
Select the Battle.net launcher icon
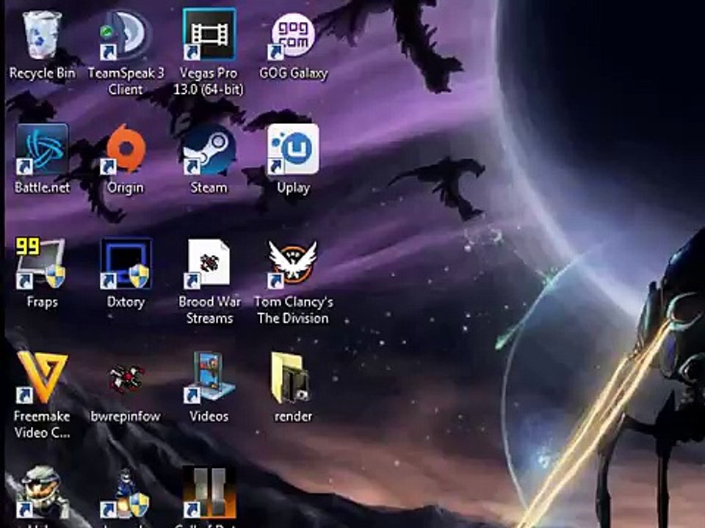[42, 150]
